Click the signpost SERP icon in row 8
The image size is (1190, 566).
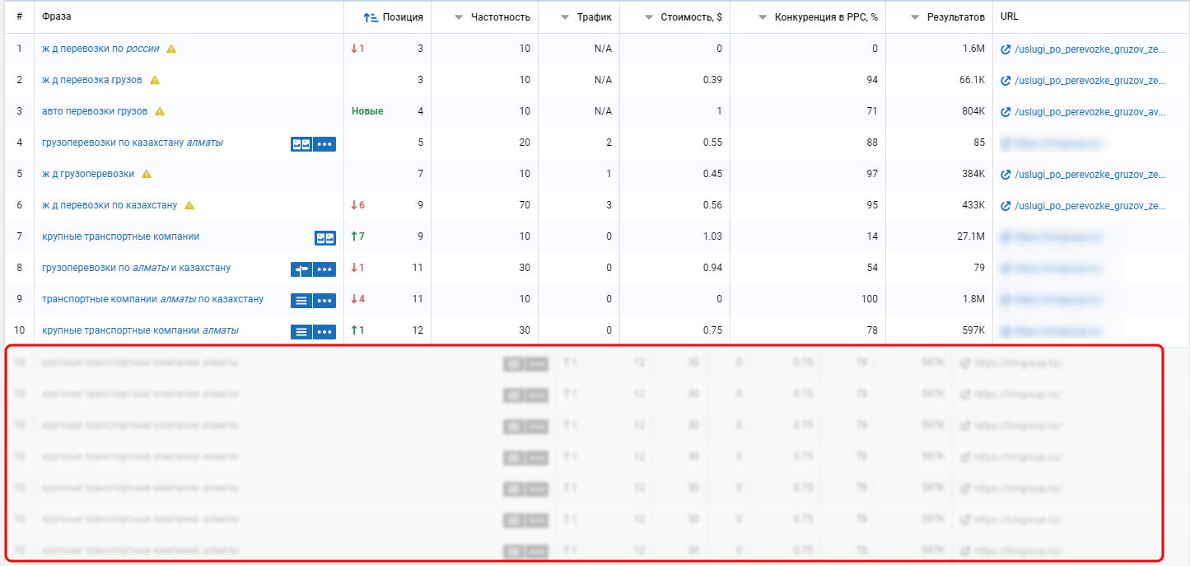click(301, 269)
